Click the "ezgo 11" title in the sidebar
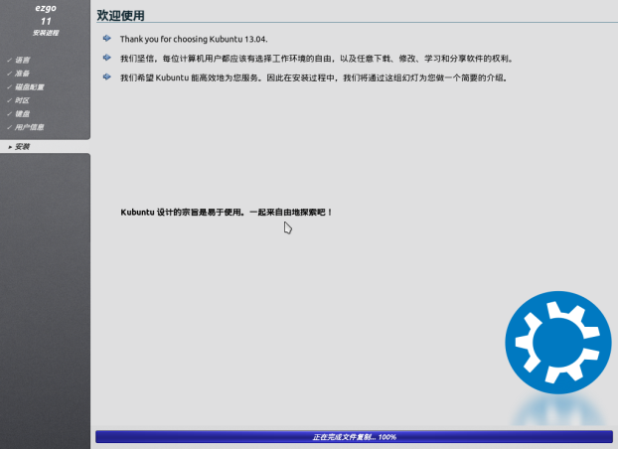This screenshot has width=618, height=449. [x=45, y=13]
